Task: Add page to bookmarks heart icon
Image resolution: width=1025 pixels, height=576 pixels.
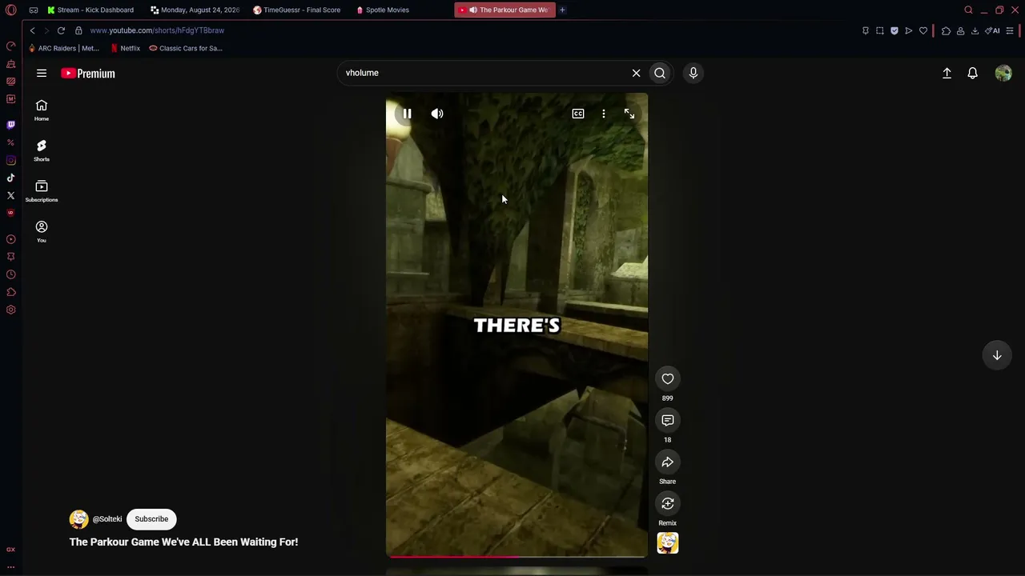Action: pyautogui.click(x=923, y=30)
